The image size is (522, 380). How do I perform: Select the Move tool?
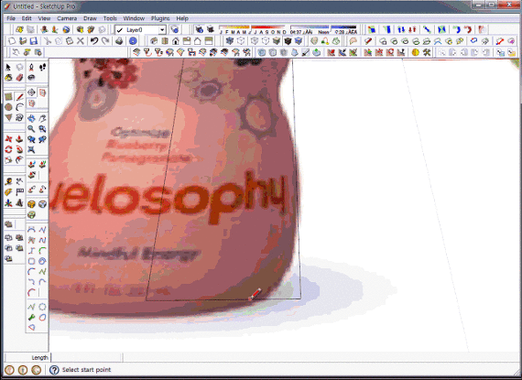pos(8,139)
